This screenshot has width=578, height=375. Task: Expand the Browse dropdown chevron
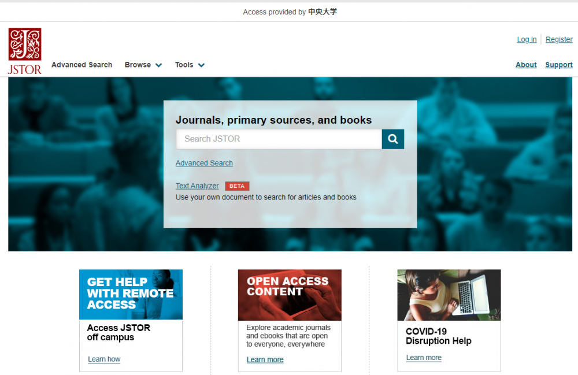click(x=159, y=65)
